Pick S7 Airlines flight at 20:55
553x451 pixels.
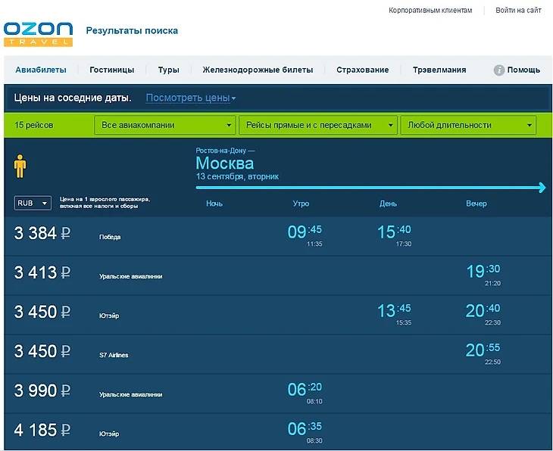483,350
